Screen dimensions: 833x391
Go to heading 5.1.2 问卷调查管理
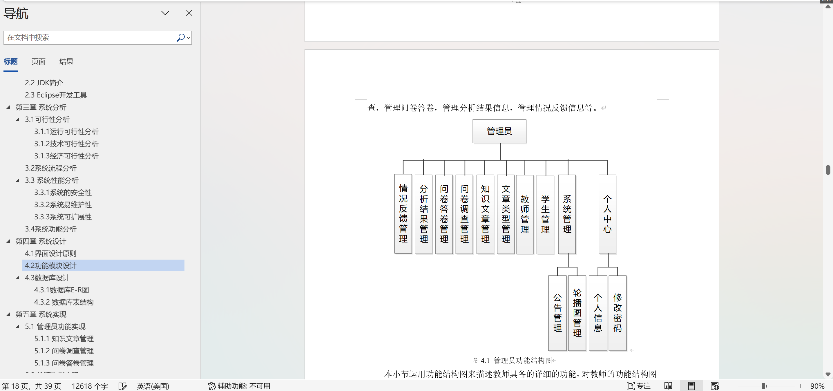click(64, 351)
